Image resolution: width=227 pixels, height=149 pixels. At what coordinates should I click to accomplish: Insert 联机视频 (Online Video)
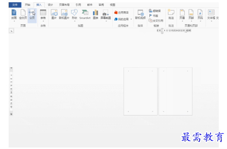(x=140, y=14)
